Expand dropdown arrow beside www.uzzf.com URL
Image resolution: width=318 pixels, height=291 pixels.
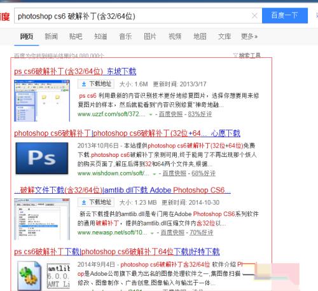pos(151,114)
